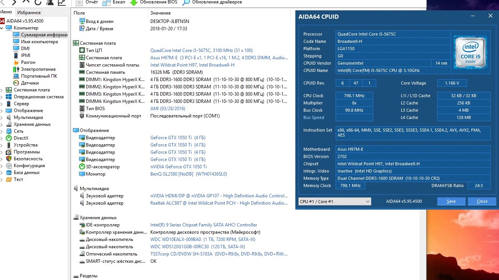Click the display icon beside Монитор row
The width and height of the screenshot is (499, 280).
(x=82, y=174)
